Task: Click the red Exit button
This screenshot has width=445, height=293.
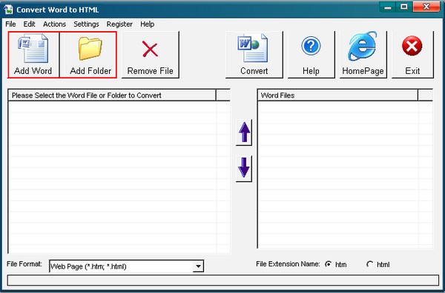Action: click(412, 55)
